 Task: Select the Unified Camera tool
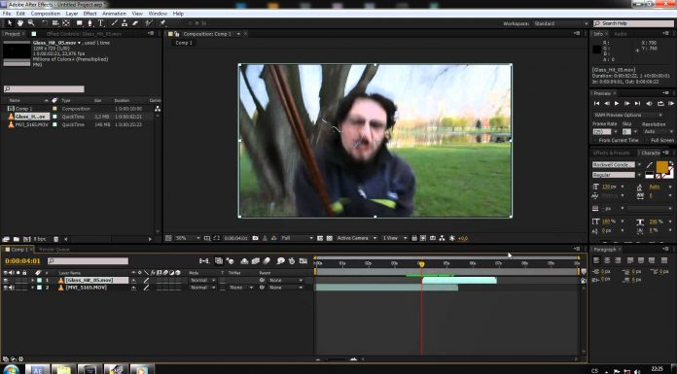point(55,23)
